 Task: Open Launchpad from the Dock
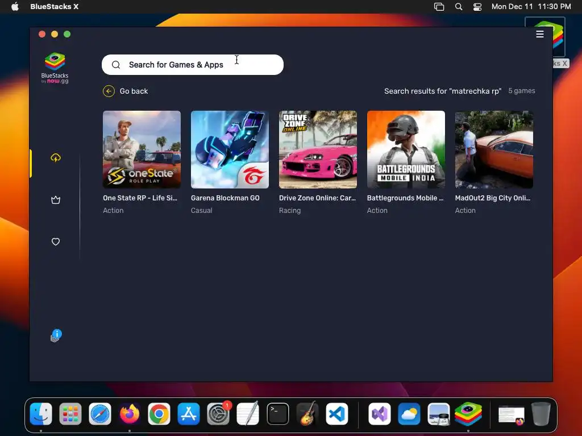pos(70,414)
